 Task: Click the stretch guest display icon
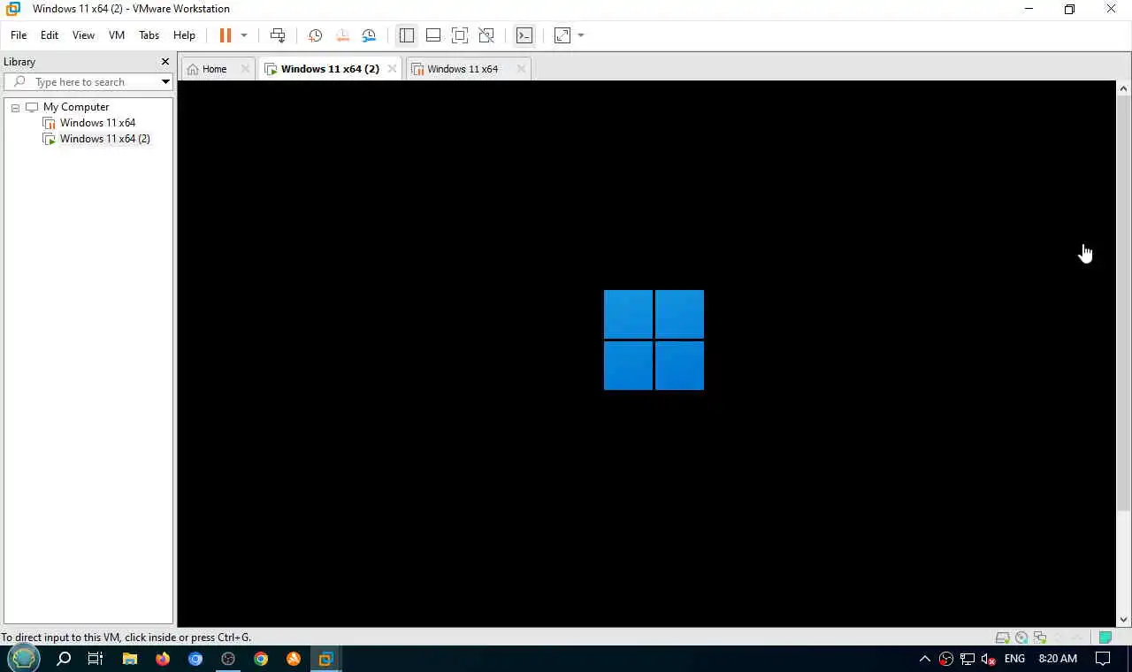(x=562, y=35)
